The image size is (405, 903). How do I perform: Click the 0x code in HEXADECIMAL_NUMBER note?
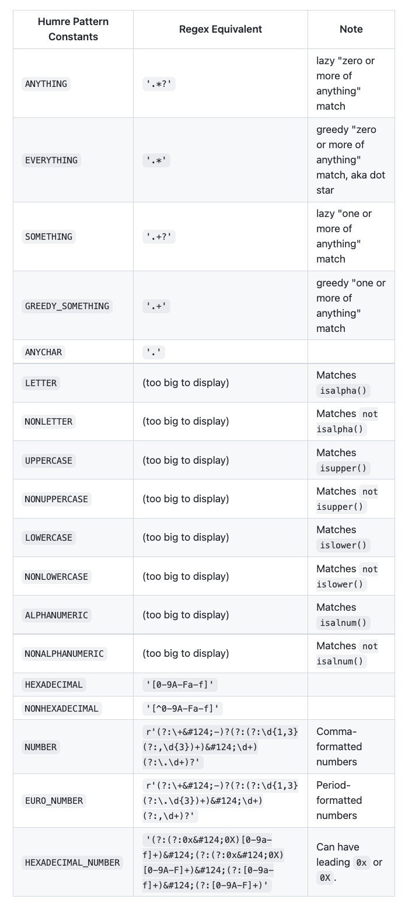coord(362,862)
